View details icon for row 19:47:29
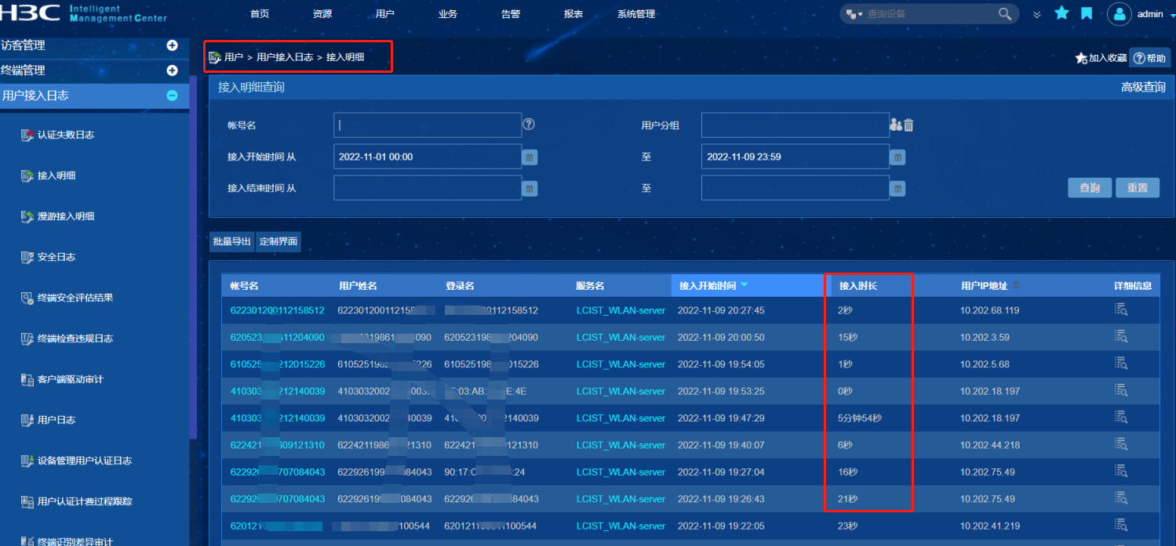 (x=1121, y=418)
